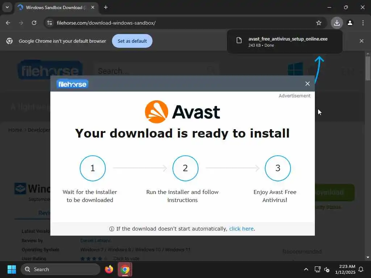The height and width of the screenshot is (278, 371).
Task: Click muted volume tray icon
Action: click(x=327, y=269)
